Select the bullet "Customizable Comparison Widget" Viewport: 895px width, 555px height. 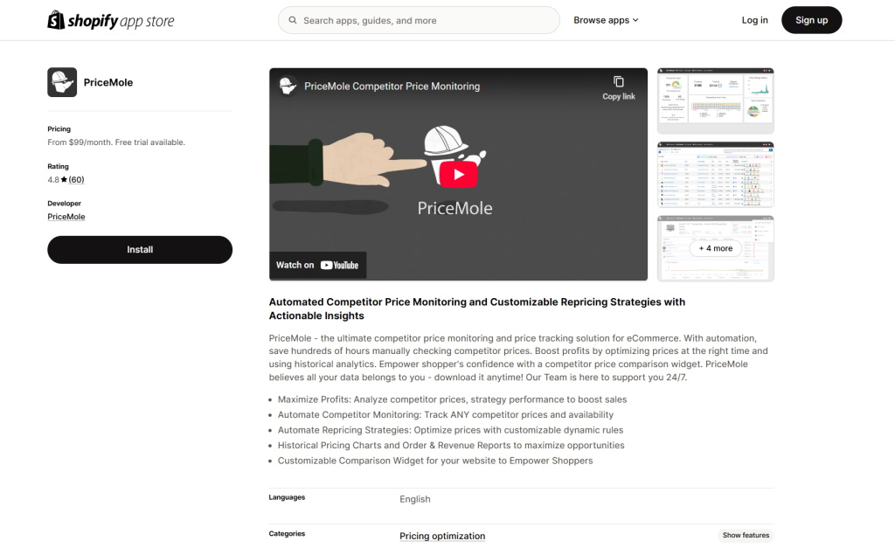click(x=435, y=461)
